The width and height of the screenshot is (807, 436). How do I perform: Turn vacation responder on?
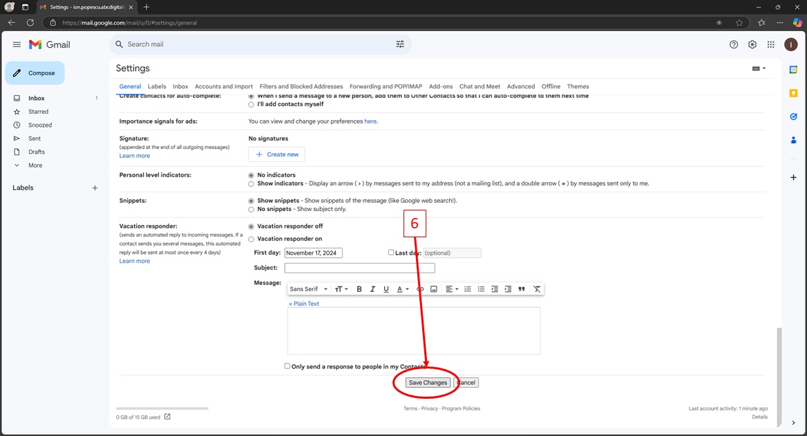click(251, 239)
